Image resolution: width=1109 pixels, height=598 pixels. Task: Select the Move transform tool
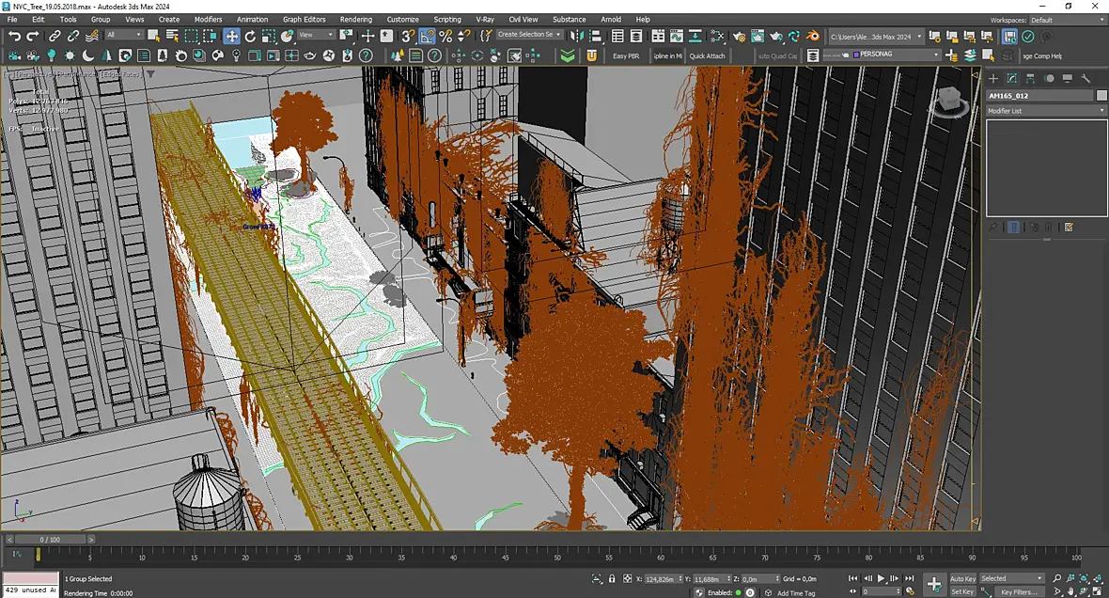point(232,36)
